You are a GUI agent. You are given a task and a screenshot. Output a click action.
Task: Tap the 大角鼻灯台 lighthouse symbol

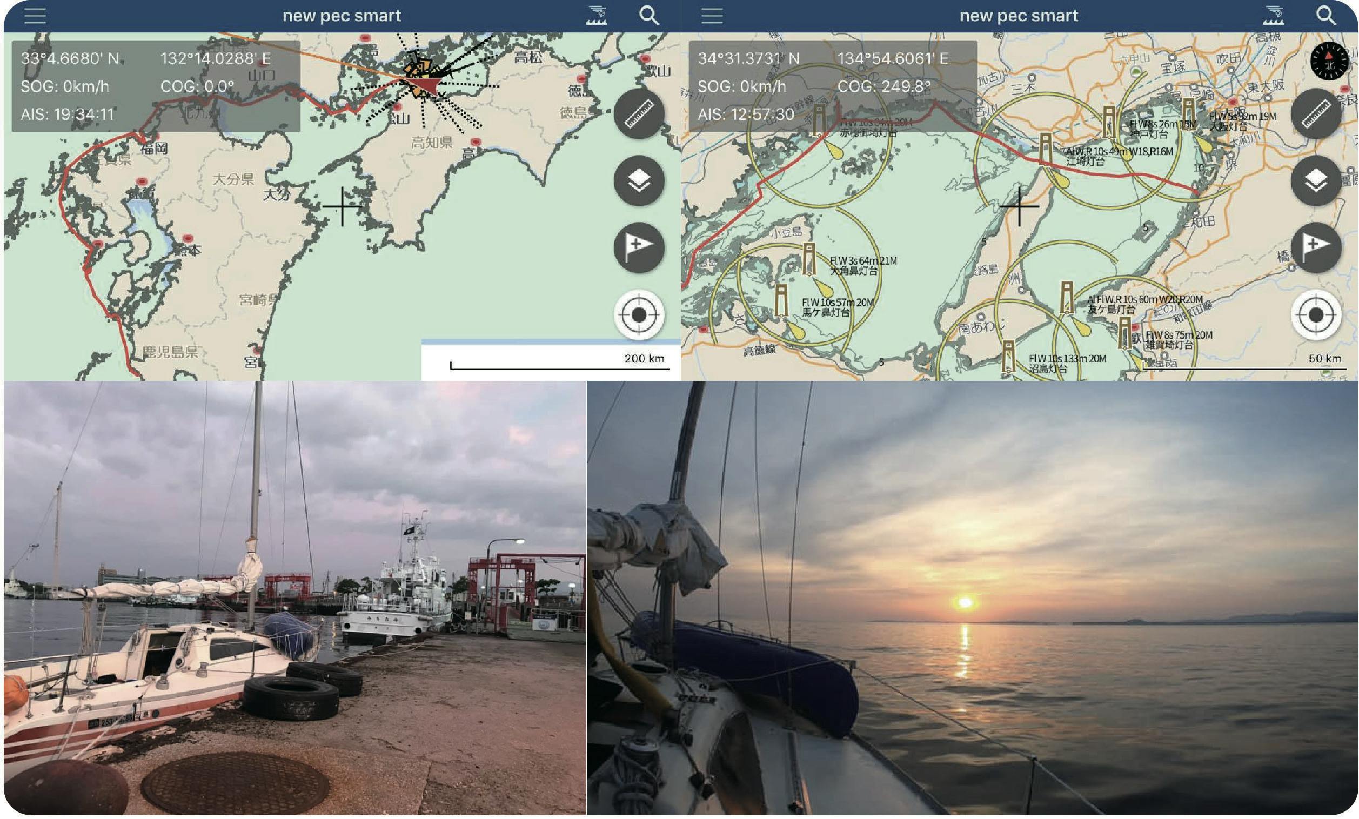808,259
